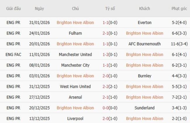The height and width of the screenshot is (123, 190).
Task: Click the Burnley away team name
Action: (144, 76)
